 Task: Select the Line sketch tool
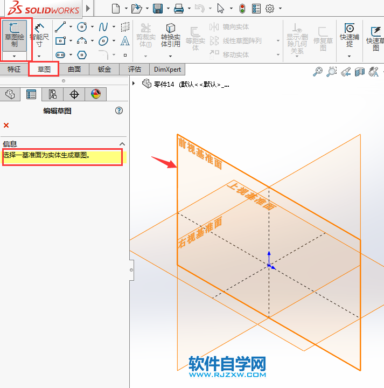60,27
